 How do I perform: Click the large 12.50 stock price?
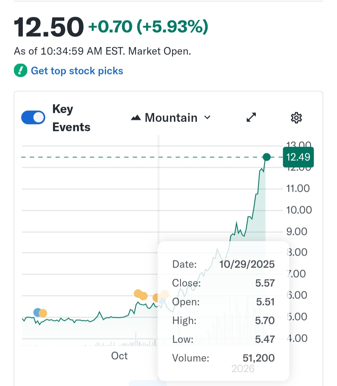click(49, 27)
